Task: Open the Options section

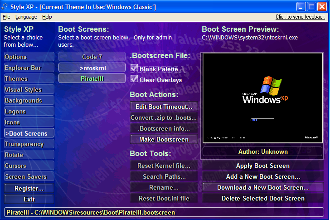Action: click(29, 57)
